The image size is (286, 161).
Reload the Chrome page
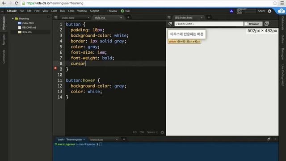tap(17, 3)
